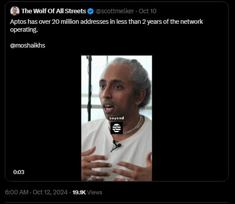The height and width of the screenshot is (204, 235).
Task: Click the blue verified badge
Action: tap(90, 11)
